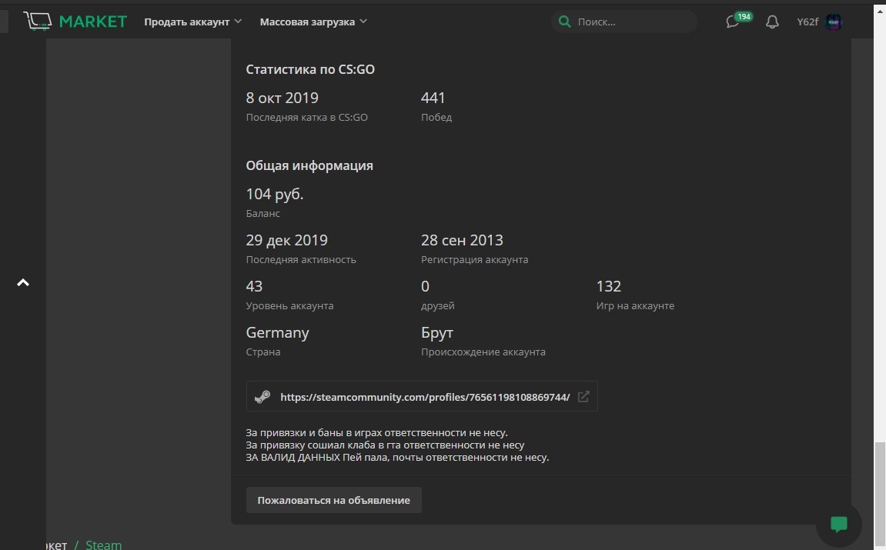This screenshot has height=550, width=886.
Task: Follow the Steam breadcrumb link at the bottom
Action: pyautogui.click(x=103, y=544)
